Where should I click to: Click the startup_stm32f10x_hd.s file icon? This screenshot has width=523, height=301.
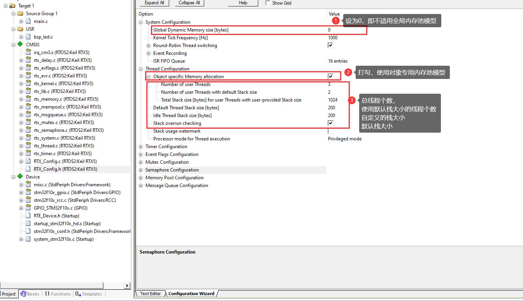coord(28,224)
